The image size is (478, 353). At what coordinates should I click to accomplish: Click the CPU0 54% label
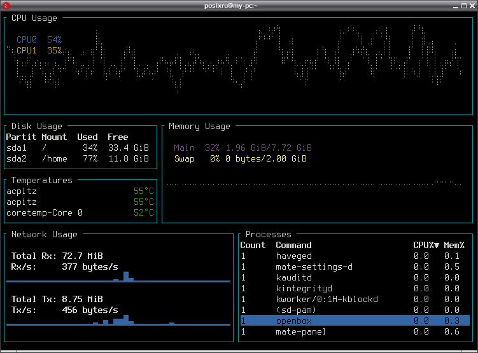point(39,39)
